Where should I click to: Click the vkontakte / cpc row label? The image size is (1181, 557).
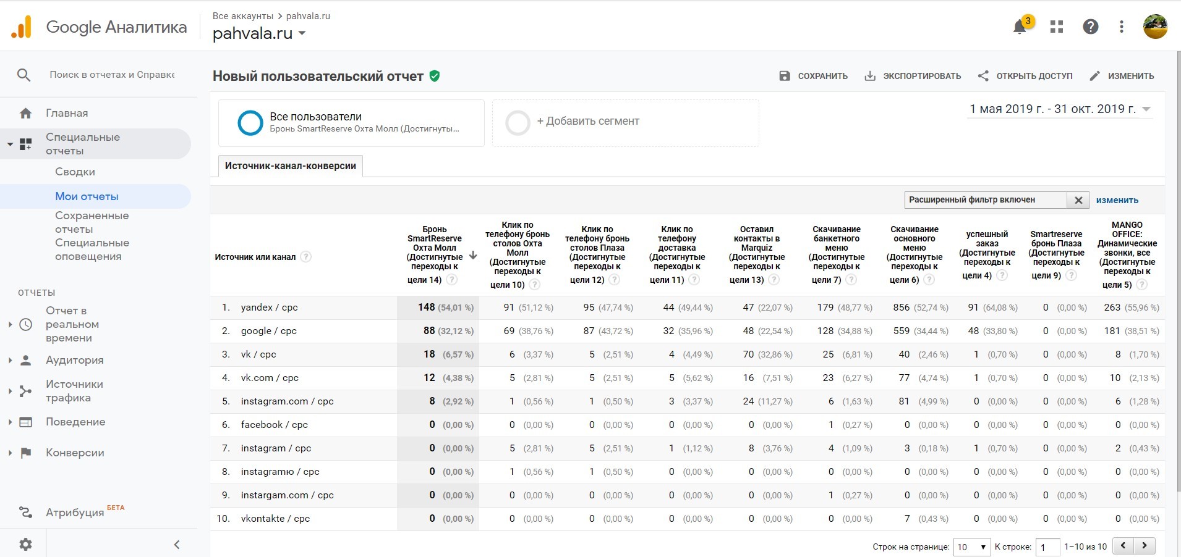pyautogui.click(x=276, y=519)
